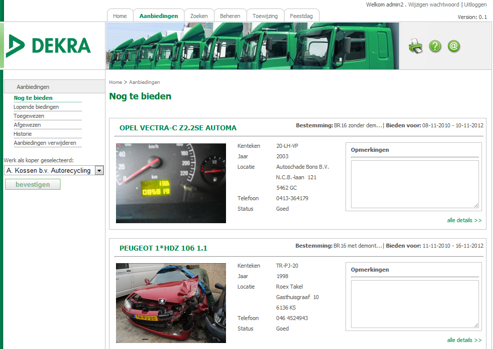Image resolution: width=493 pixels, height=349 pixels.
Task: Open the koper dropdown arrow
Action: pos(99,170)
